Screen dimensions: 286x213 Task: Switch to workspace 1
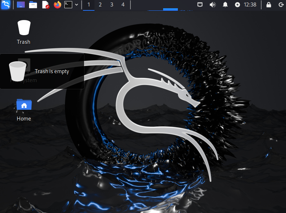[89, 5]
